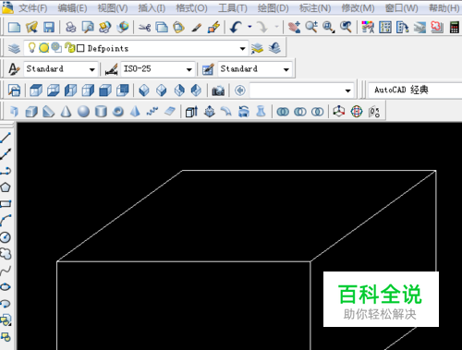Create a new drawing with the New icon
Viewport: 462px width, 350px height.
tap(14, 28)
